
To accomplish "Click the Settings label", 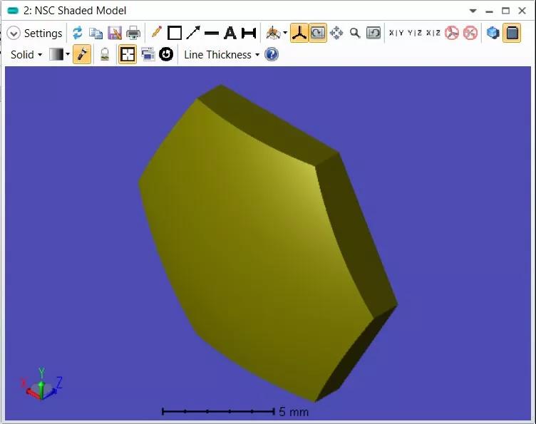I will [x=43, y=33].
